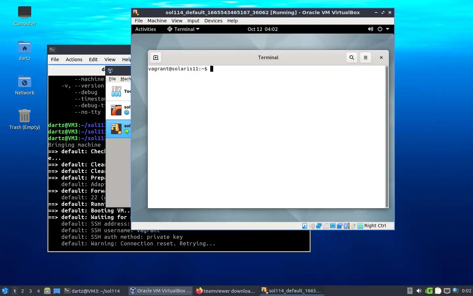This screenshot has width=473, height=296.
Task: Select the powered-off VM in VirtualBox Manager list
Action: point(118,110)
